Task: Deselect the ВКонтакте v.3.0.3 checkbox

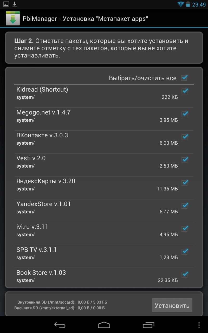Action: point(185,137)
